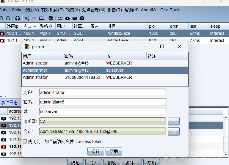The width and height of the screenshot is (229, 165).
Task: Open the 站点管理(M) menu
Action: point(94,10)
